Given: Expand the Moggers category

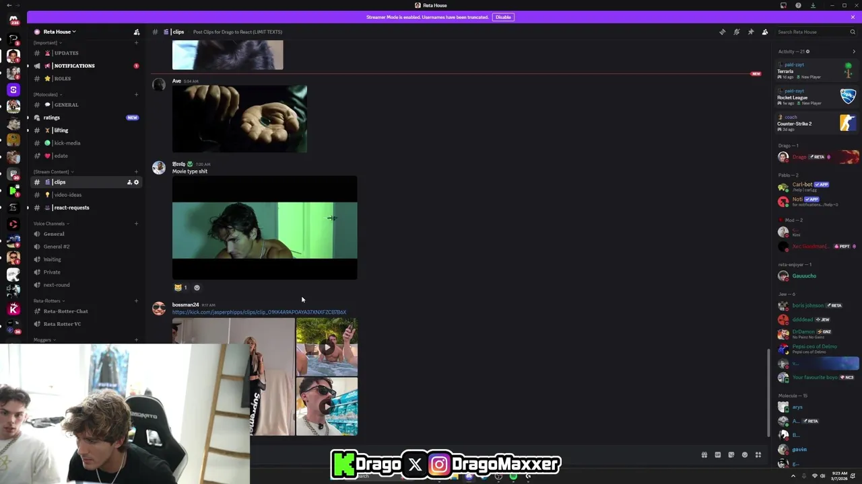Looking at the screenshot, I should click(x=44, y=340).
